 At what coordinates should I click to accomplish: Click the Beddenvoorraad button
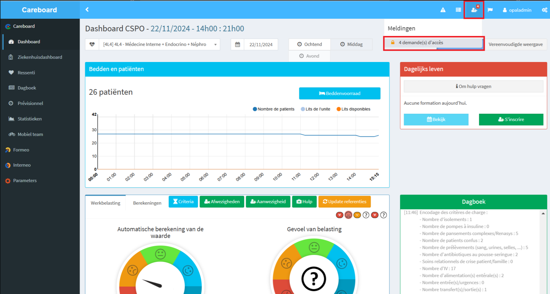[340, 93]
